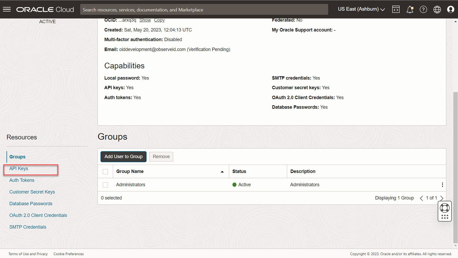Go to next page of groups

pos(442,198)
